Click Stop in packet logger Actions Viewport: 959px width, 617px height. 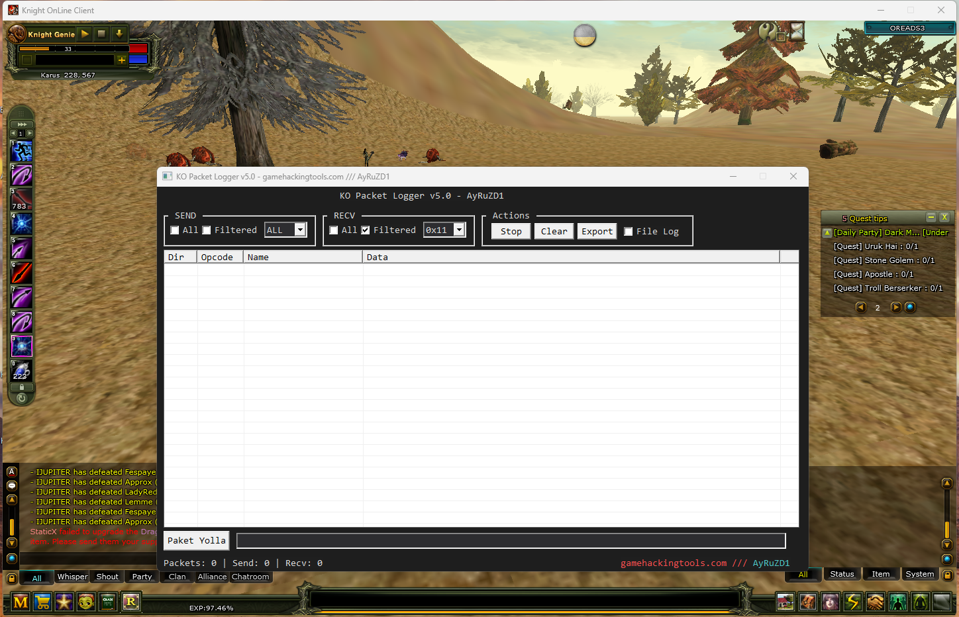[511, 231]
